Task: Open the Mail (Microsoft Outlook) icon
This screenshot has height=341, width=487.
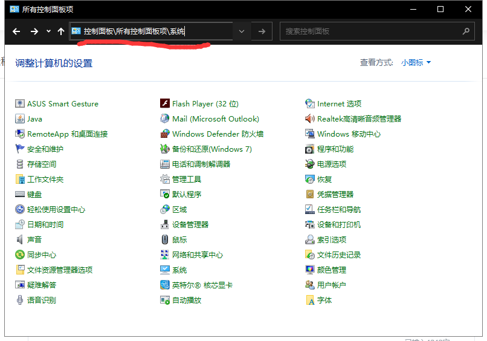Action: [x=165, y=119]
